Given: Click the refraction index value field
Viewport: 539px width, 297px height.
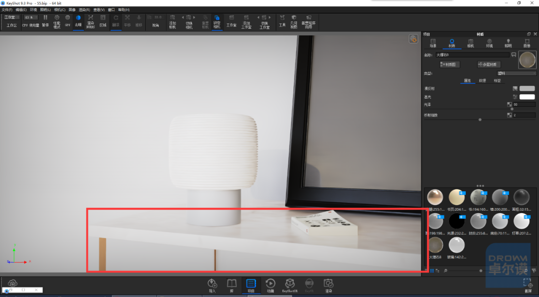Looking at the screenshot, I should point(524,115).
